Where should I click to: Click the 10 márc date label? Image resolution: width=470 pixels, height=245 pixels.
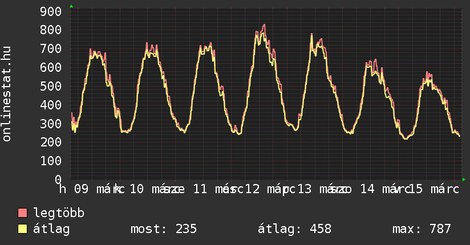coord(154,189)
